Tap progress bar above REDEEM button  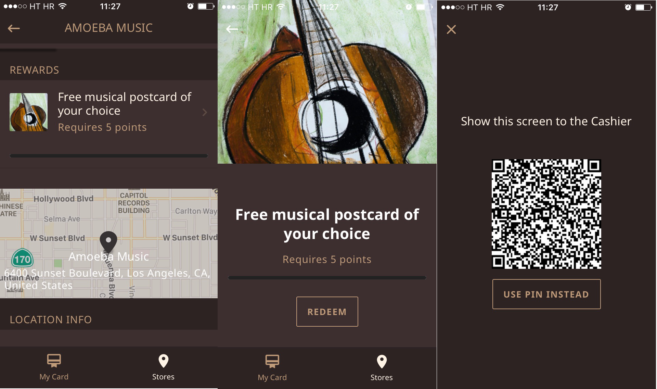327,278
